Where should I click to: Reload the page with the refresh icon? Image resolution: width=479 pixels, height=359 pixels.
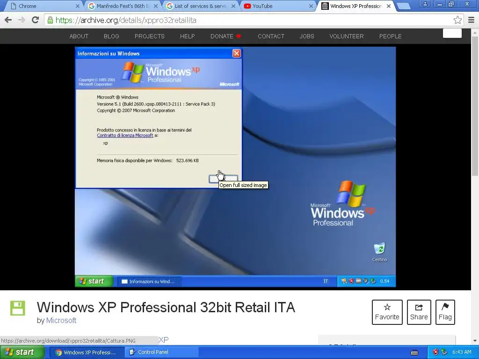click(x=36, y=20)
